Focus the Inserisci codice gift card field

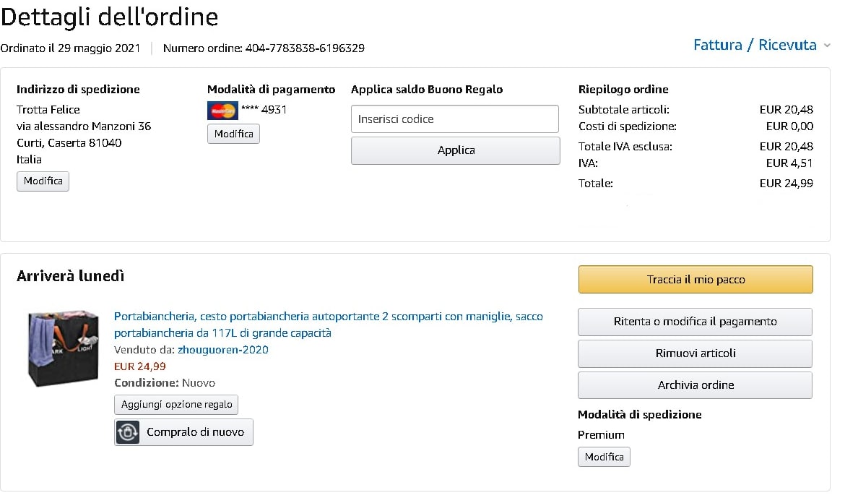(x=455, y=119)
